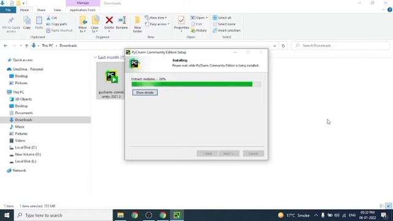
Task: Select Documents in navigation pane
Action: click(x=24, y=113)
